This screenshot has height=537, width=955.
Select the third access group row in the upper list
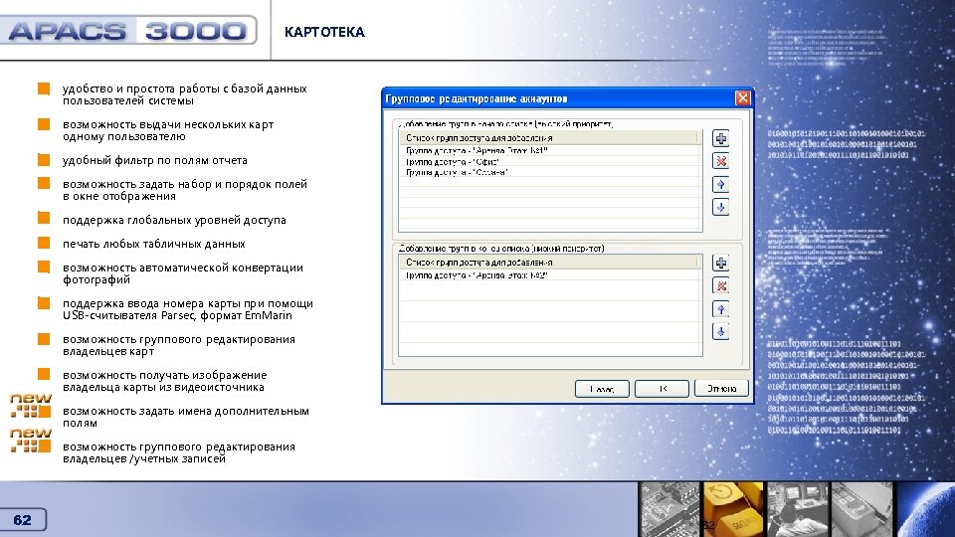click(x=549, y=172)
